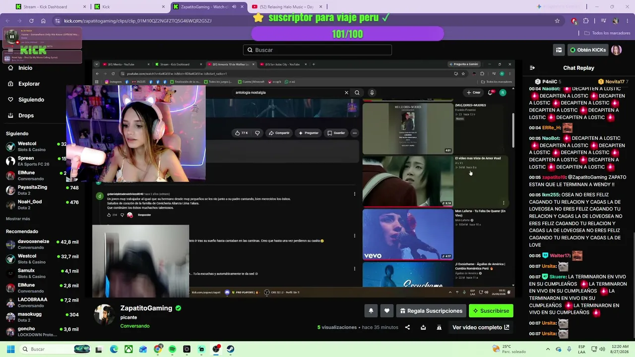Viewport: 635px width, 357px height.
Task: Open Spotify from the taskbar
Action: click(x=172, y=349)
